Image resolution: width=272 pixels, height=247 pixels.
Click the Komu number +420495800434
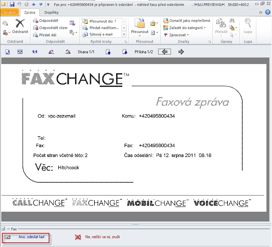[x=157, y=116]
